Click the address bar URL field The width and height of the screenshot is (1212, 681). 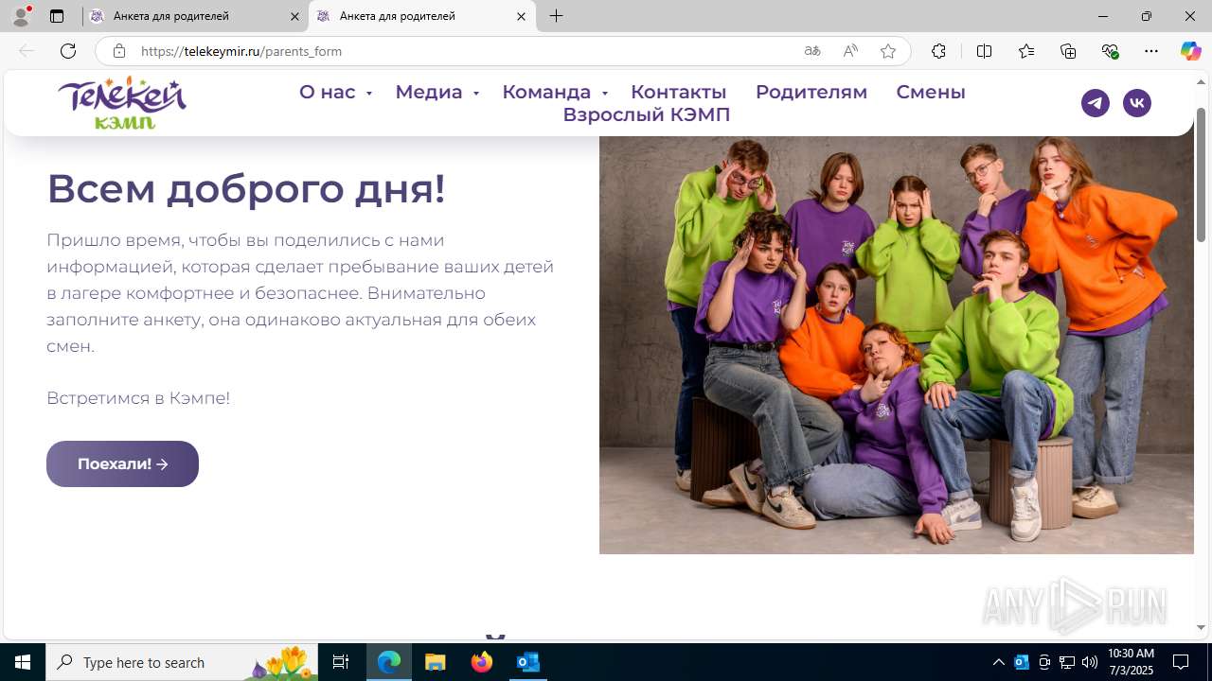coord(464,51)
